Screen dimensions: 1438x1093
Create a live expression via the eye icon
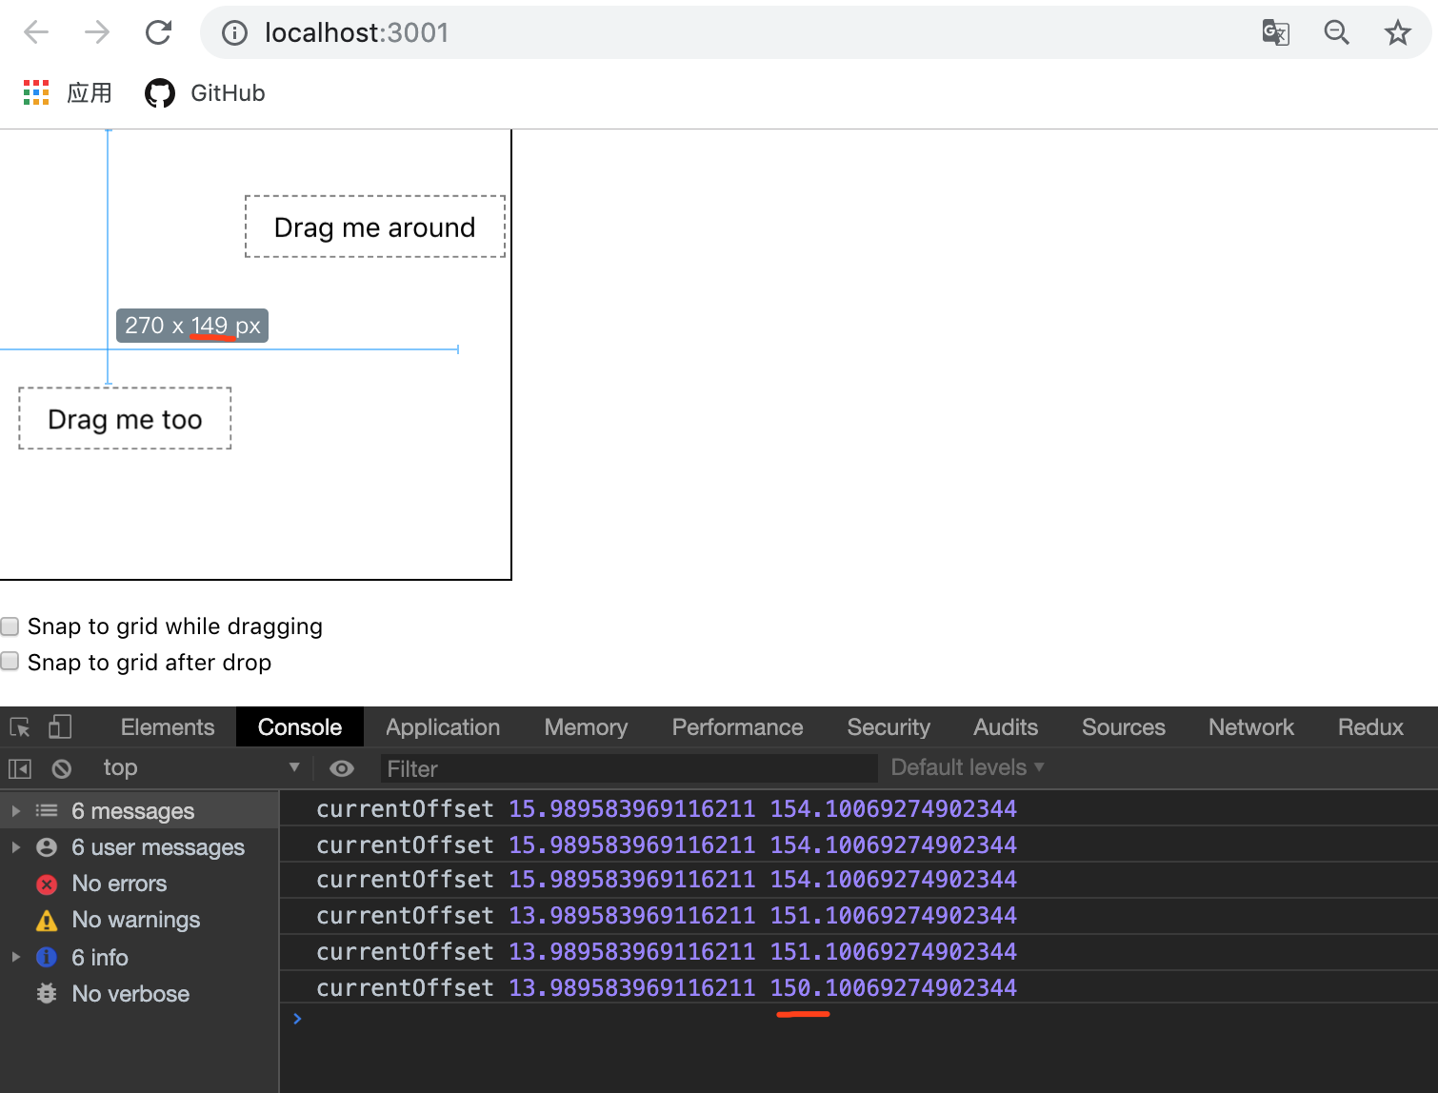[x=341, y=767]
